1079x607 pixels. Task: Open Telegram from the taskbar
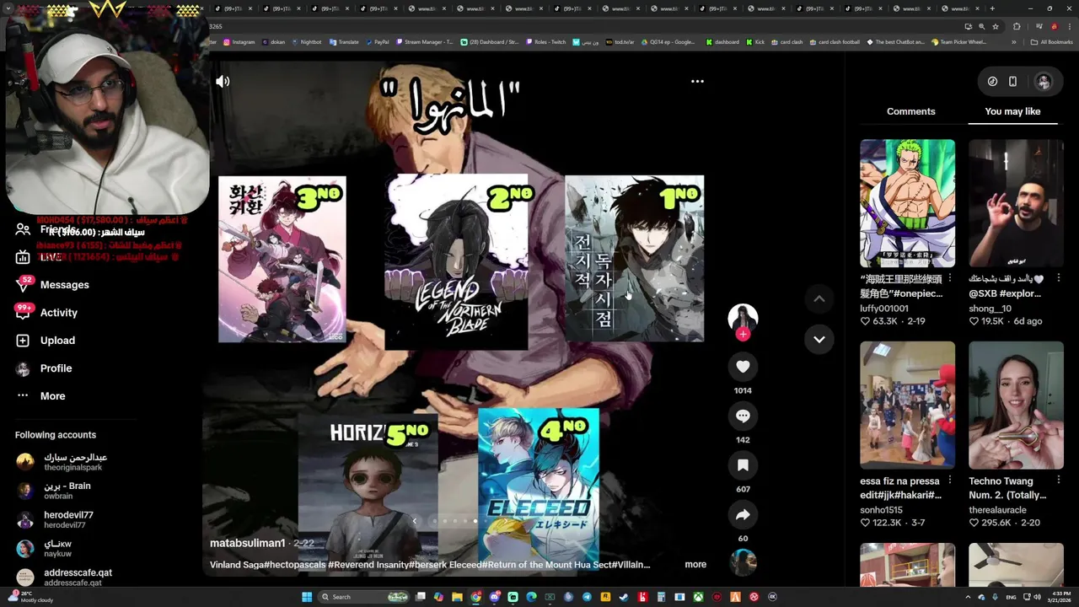587,597
